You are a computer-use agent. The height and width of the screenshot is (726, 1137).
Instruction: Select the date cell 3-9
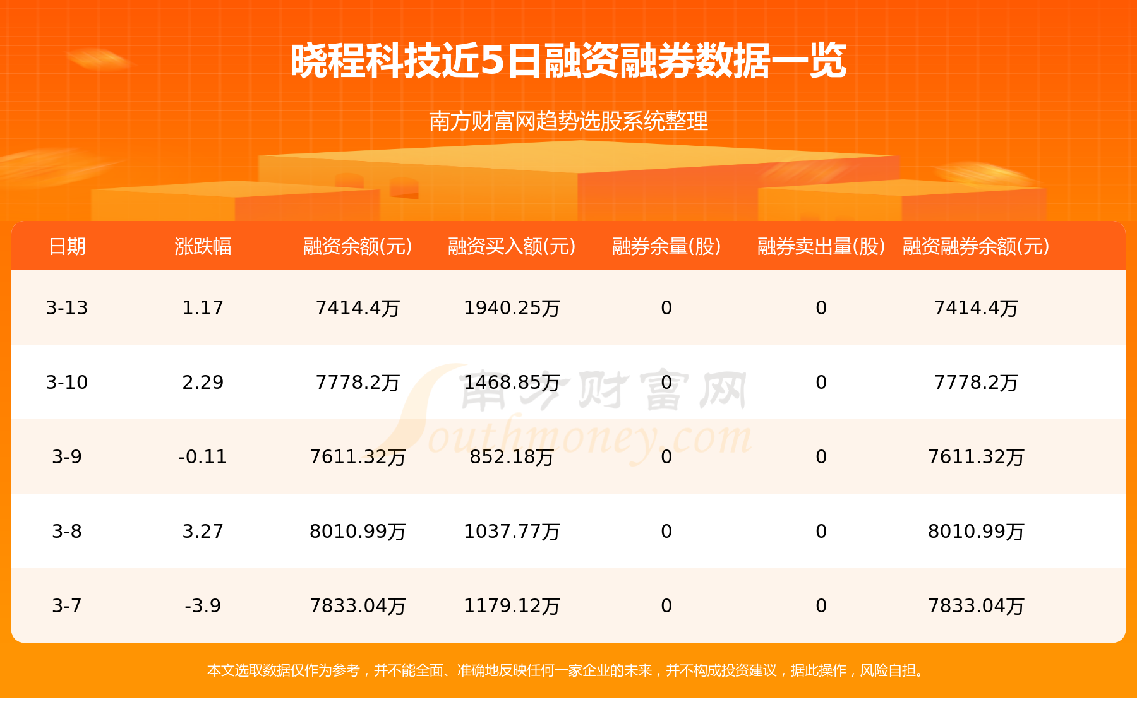point(67,456)
